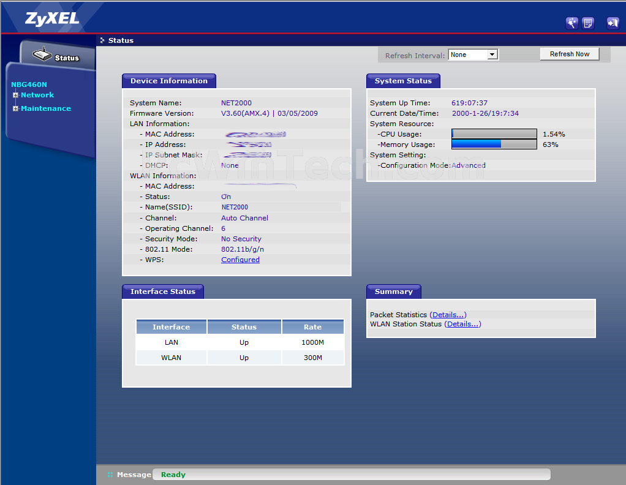The height and width of the screenshot is (485, 626).
Task: Click the Refresh Now button
Action: (x=570, y=55)
